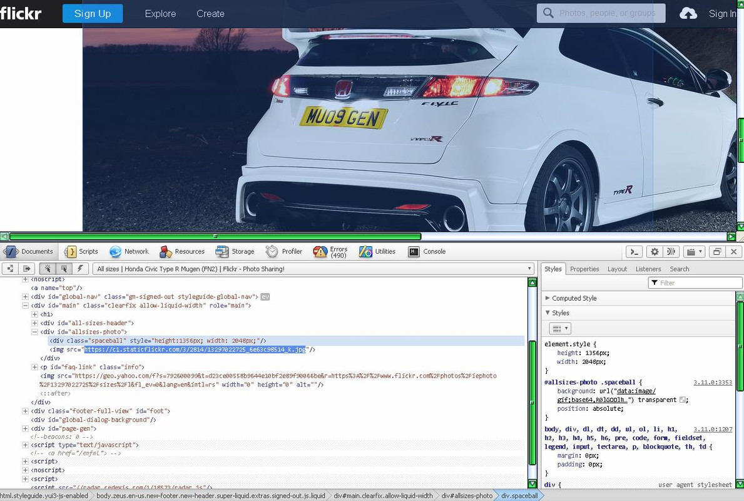Open the 3.11.0:1207 stylesheet link
Viewport: 744px width, 501px height.
tap(713, 429)
